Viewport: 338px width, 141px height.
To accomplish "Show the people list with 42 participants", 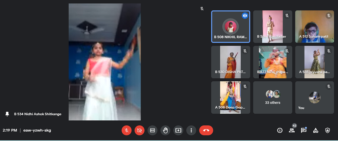I will coord(291,130).
